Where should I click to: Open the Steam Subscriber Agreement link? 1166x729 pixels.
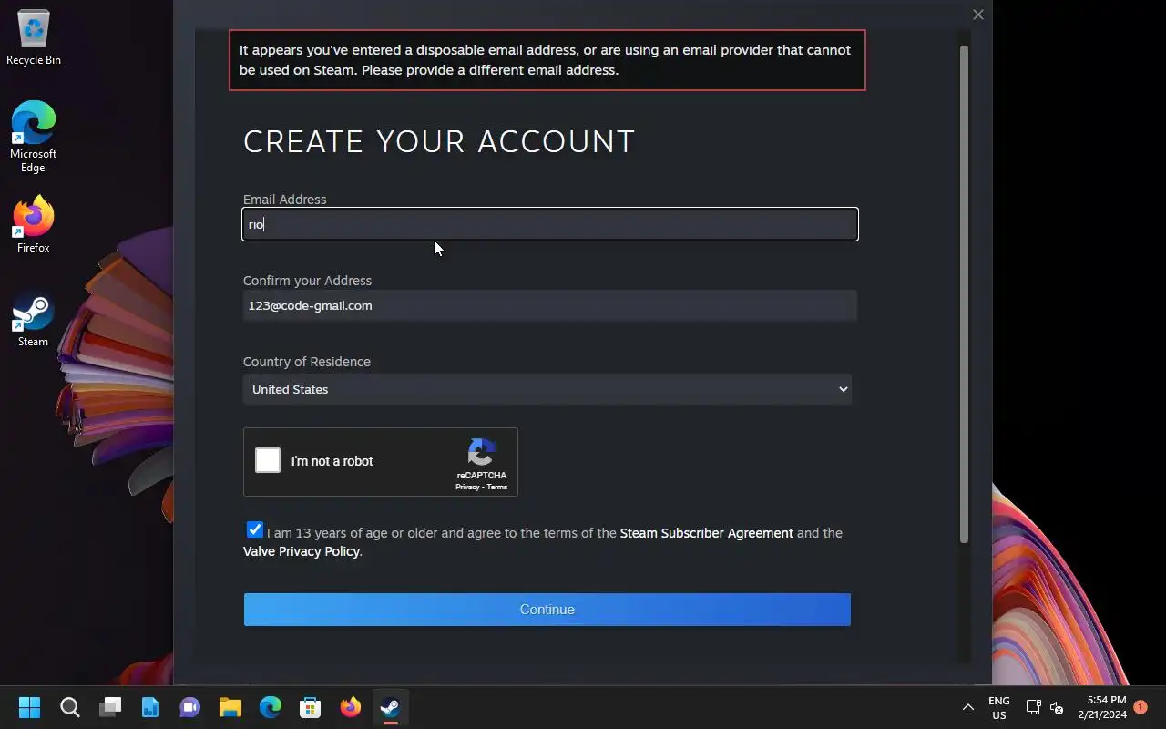707,533
